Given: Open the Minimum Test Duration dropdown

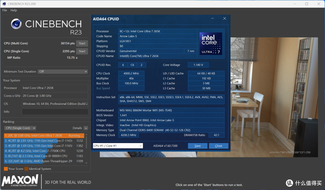Looking at the screenshot, I should (63, 71).
